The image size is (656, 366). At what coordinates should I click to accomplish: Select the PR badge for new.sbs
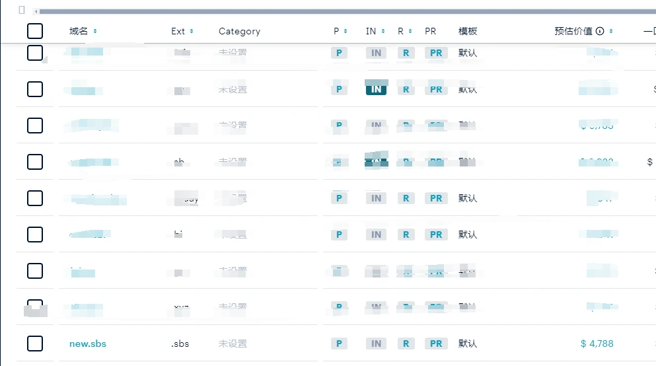[436, 344]
